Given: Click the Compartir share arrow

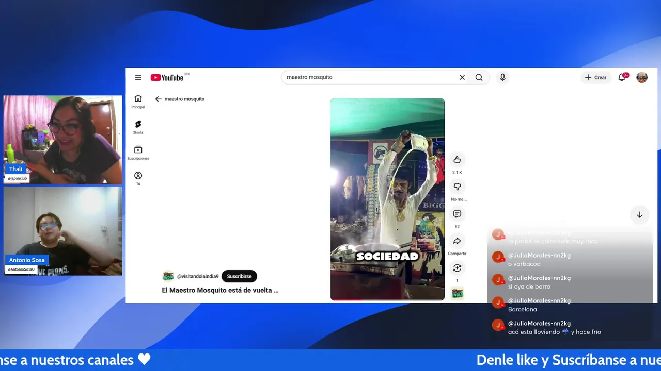Looking at the screenshot, I should 457,241.
